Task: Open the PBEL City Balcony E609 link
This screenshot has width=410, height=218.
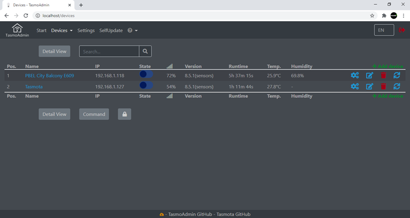Action: point(50,75)
